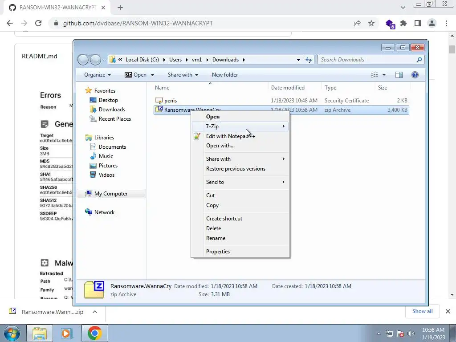Choose Delete in the context menu
The width and height of the screenshot is (456, 342).
(240, 228)
